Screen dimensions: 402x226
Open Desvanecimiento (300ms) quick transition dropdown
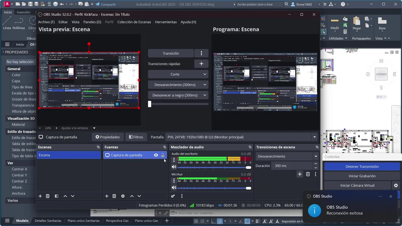(178, 85)
